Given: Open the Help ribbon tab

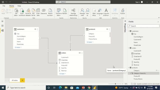Looking at the screenshot, I should tap(19, 6).
